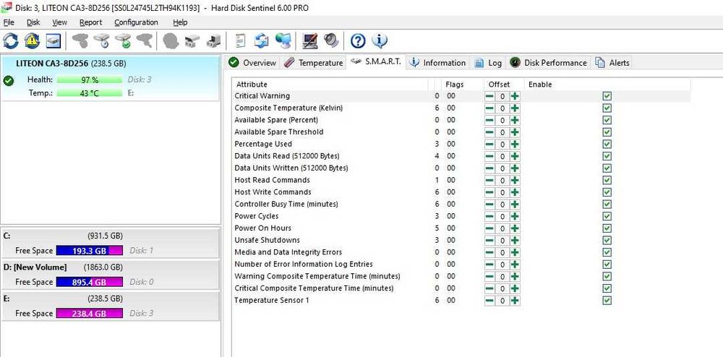Screen dimensions: 723x357
Task: Click the globe and monitor network icon
Action: coord(283,41)
